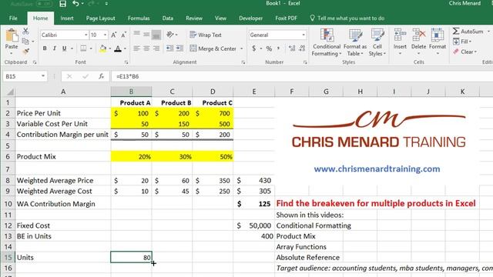The image size is (493, 277).
Task: Click the Tell me what you want to do box
Action: pos(347,18)
